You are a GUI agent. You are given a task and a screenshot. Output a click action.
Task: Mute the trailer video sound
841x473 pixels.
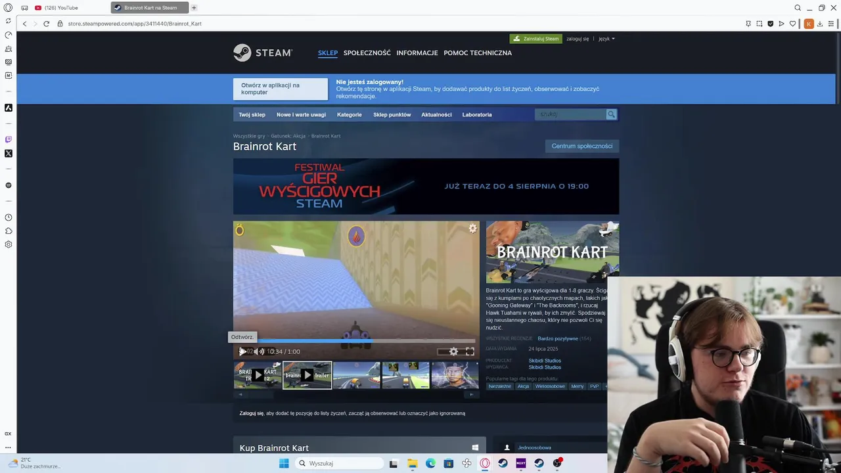coord(258,351)
